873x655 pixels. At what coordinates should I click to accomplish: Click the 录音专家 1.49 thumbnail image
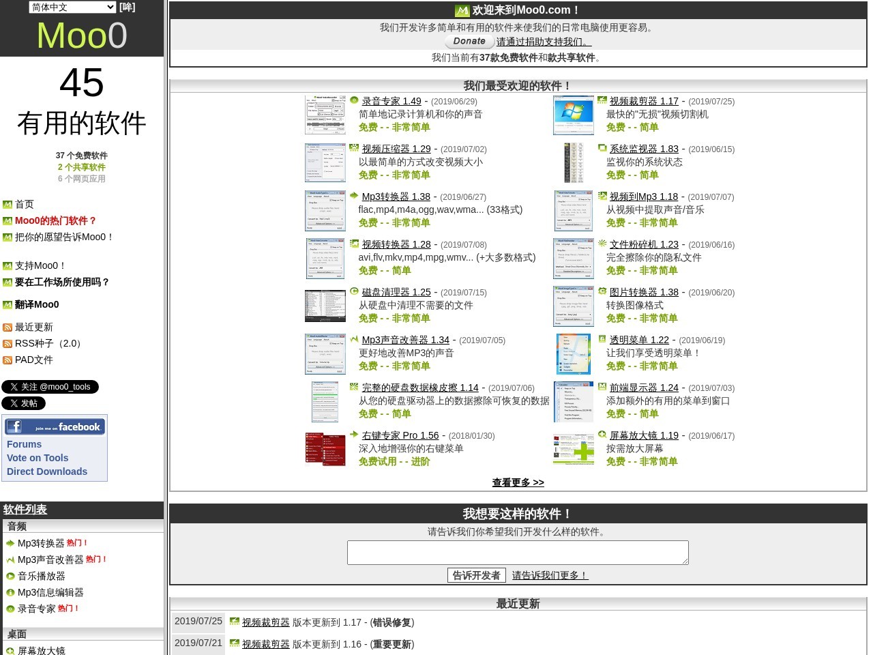325,115
